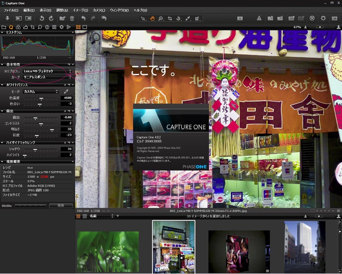
Task: Toggle browser list view in the thumbnail bar
Action: tap(84, 216)
